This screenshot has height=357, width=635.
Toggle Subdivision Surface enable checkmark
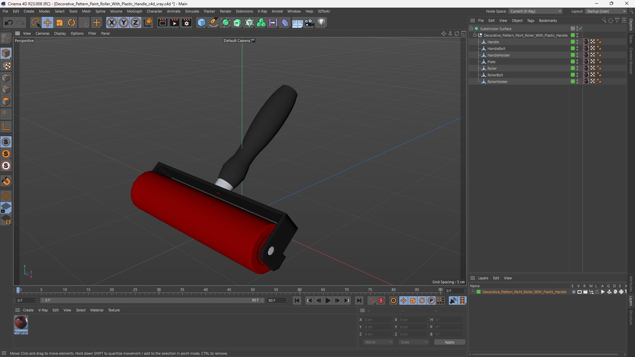(580, 29)
